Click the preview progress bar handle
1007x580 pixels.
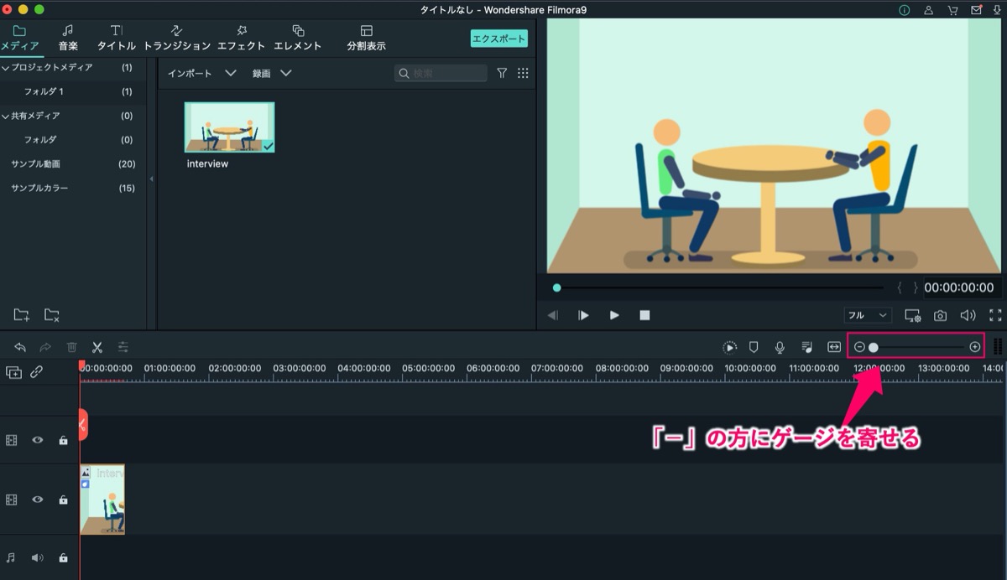(556, 287)
